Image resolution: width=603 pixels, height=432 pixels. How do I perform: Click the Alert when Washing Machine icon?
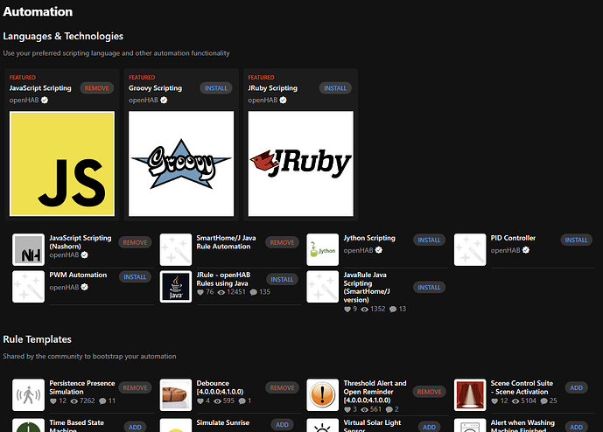tap(470, 425)
